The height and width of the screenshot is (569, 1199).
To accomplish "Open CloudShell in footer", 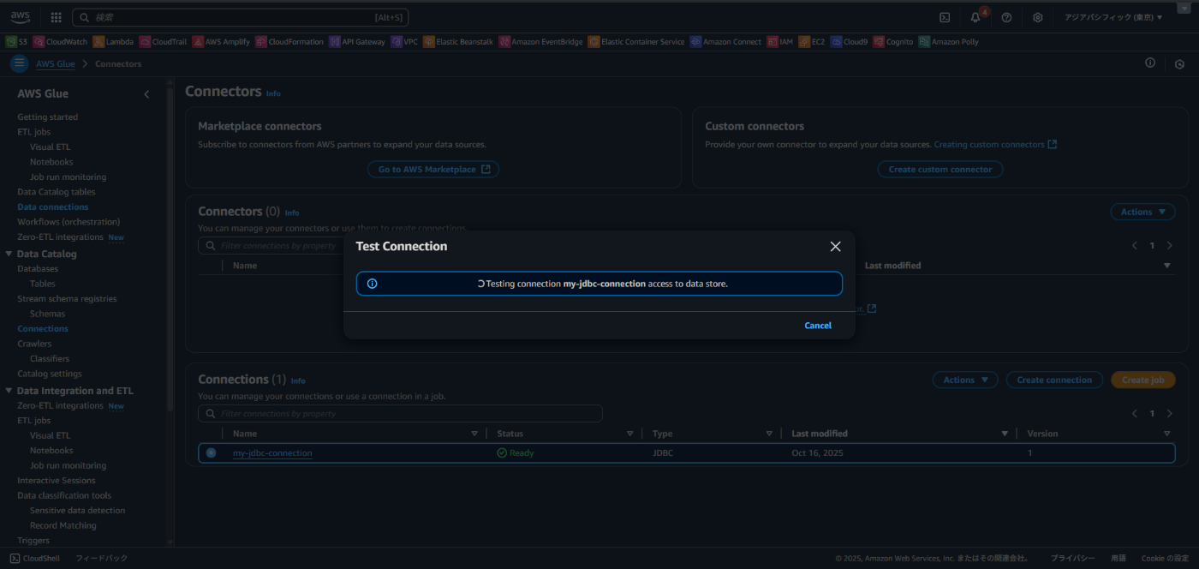I will click(35, 559).
